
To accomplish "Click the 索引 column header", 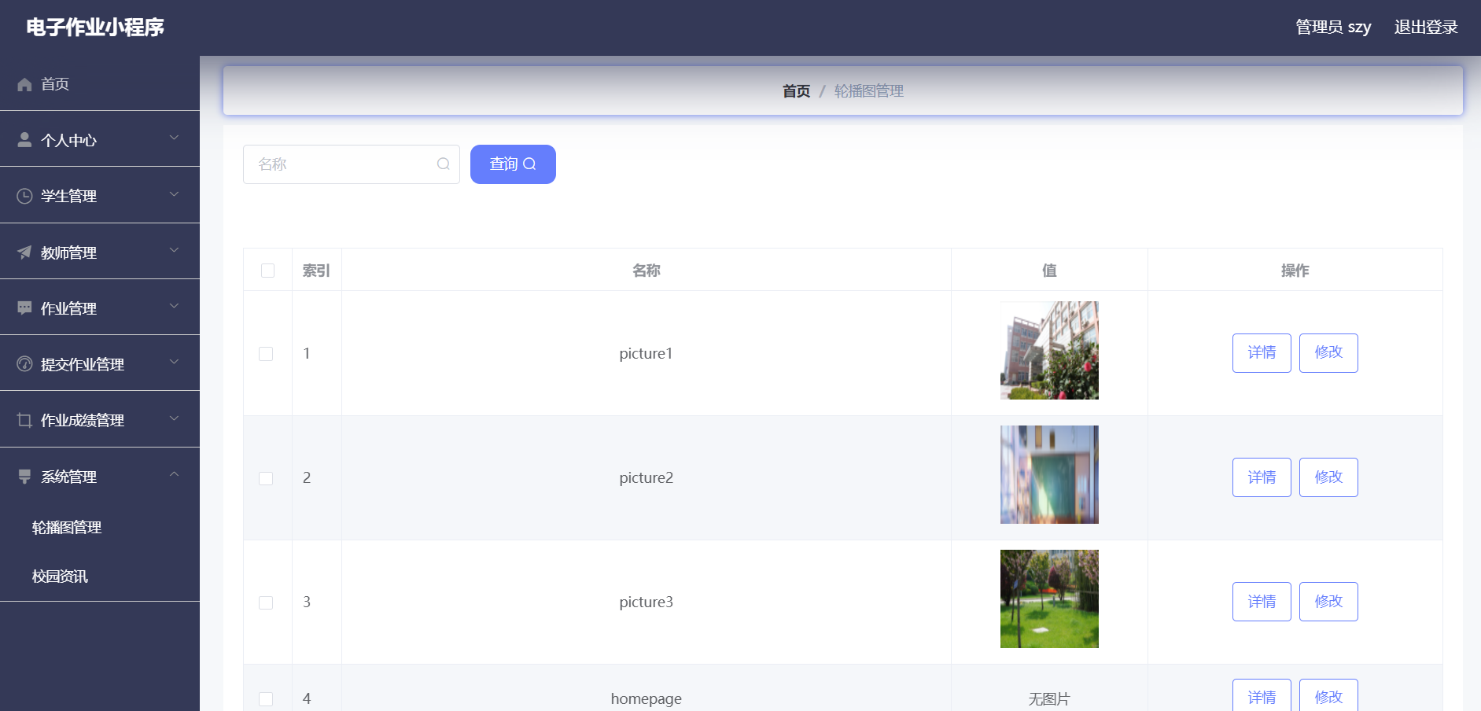I will (x=316, y=271).
